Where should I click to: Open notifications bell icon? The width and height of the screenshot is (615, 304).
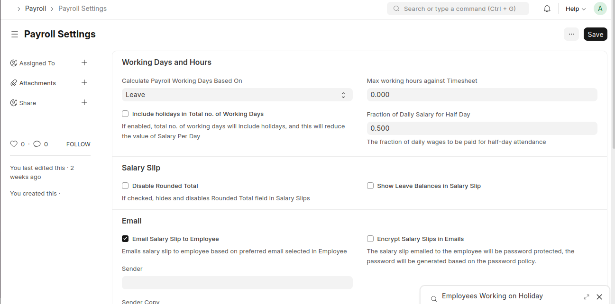click(547, 9)
